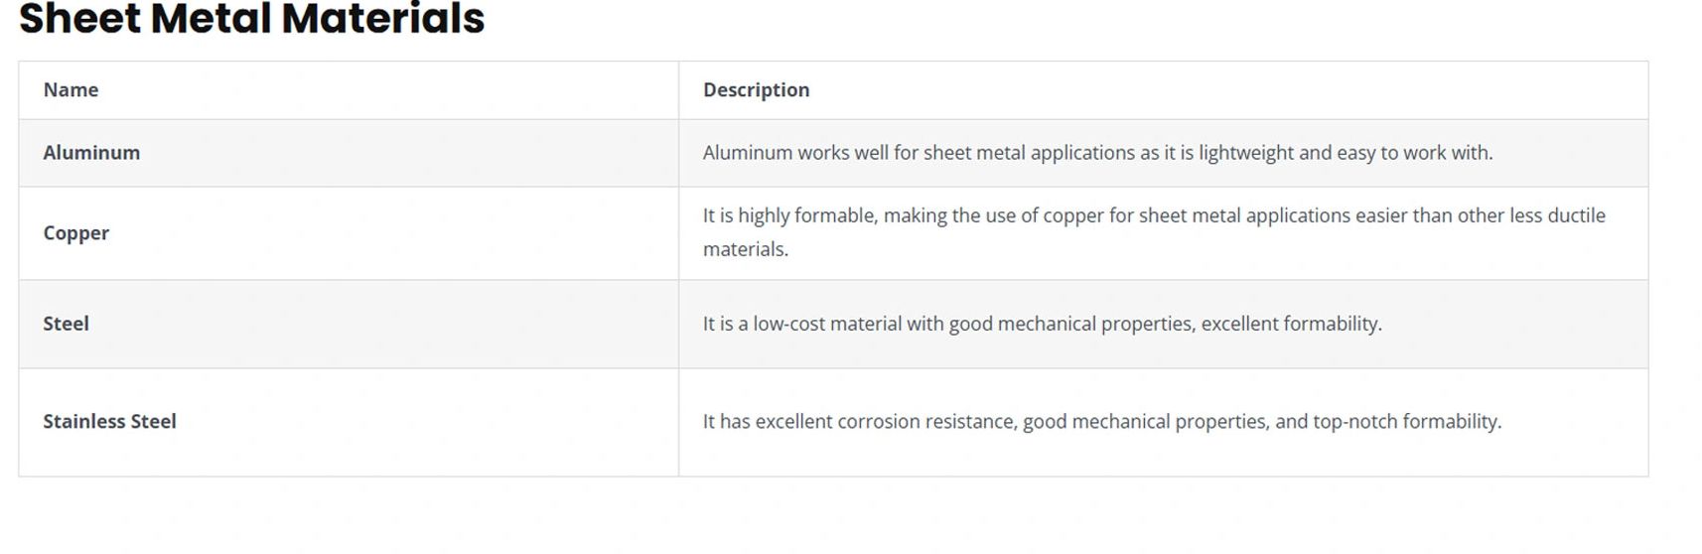Select the Stainless Steel name cell
This screenshot has width=1702, height=554.
pyautogui.click(x=109, y=422)
